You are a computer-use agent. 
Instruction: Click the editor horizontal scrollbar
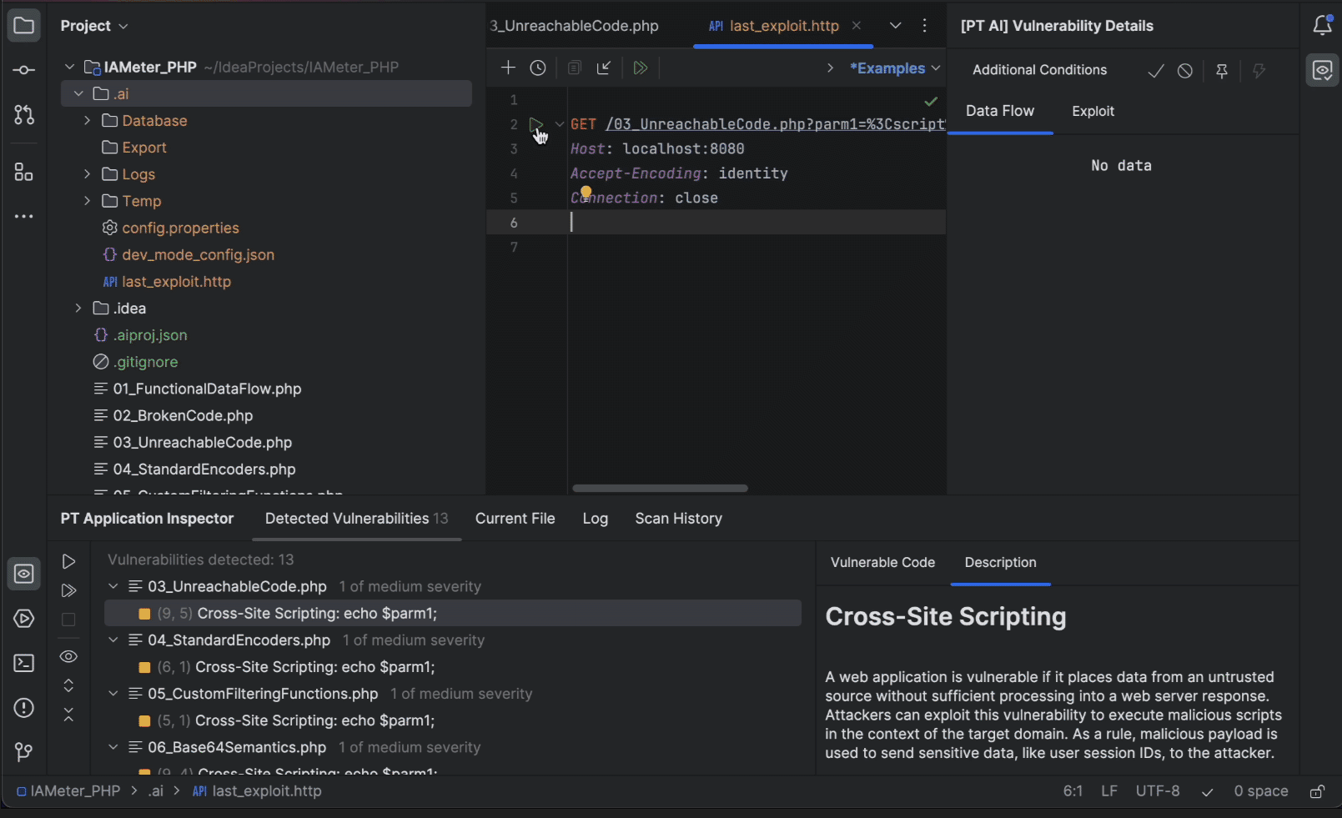(x=660, y=489)
